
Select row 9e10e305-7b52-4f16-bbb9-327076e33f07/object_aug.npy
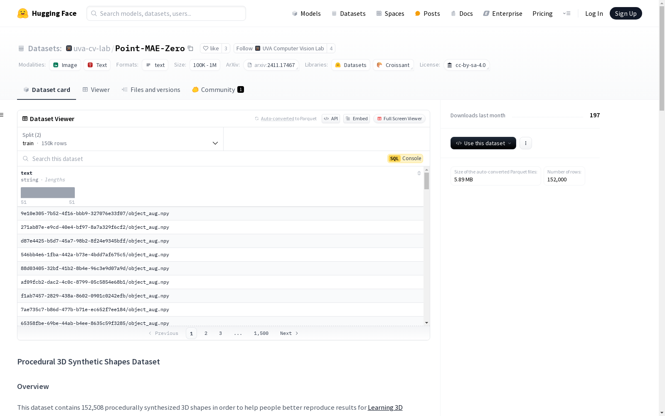tap(220, 213)
